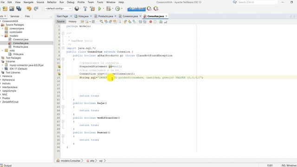The image size is (297, 167).
Task: Click the Open Project toolbar icon
Action: (12, 9)
